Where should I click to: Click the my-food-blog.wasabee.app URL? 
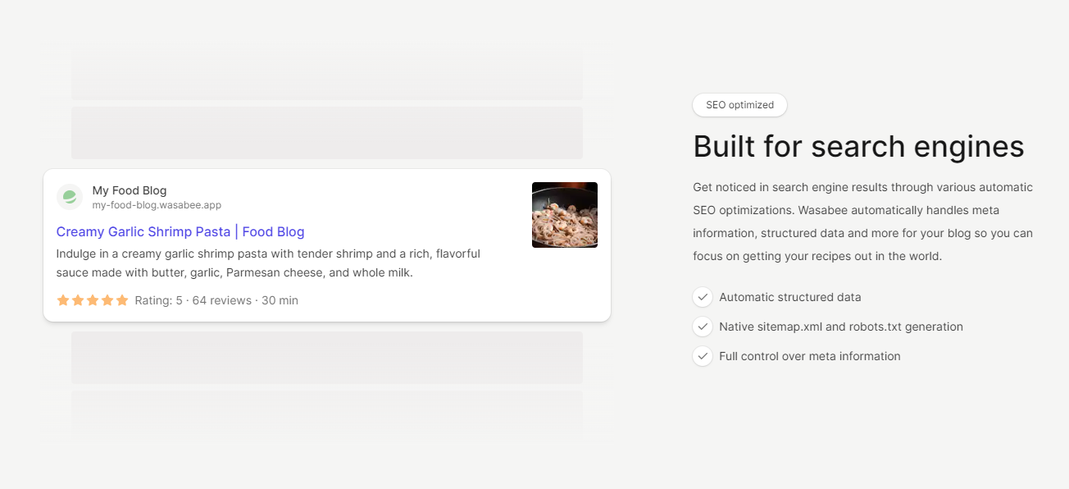tap(157, 205)
